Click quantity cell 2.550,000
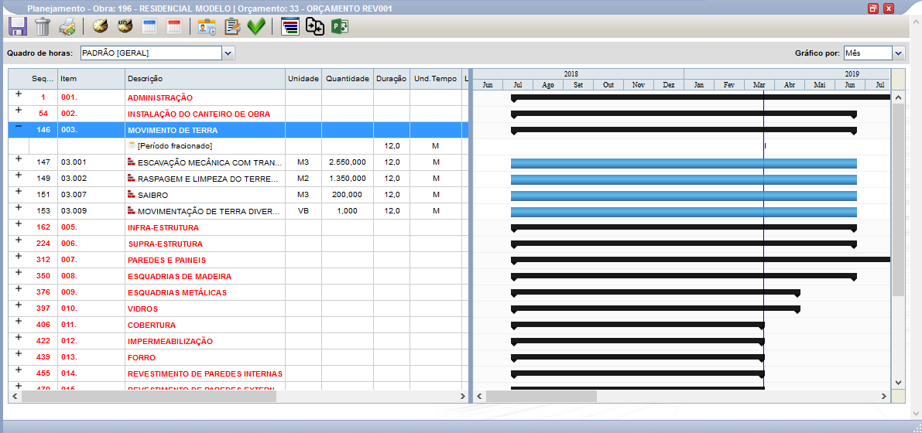 [x=348, y=162]
